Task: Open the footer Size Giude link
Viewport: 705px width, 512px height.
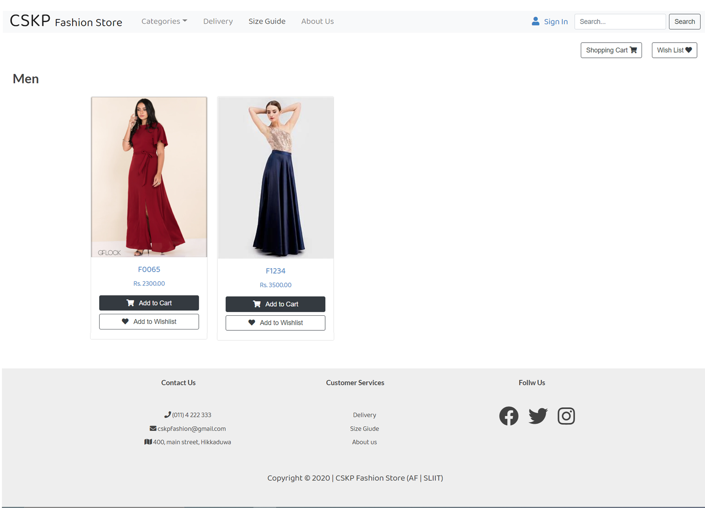Action: pos(364,429)
